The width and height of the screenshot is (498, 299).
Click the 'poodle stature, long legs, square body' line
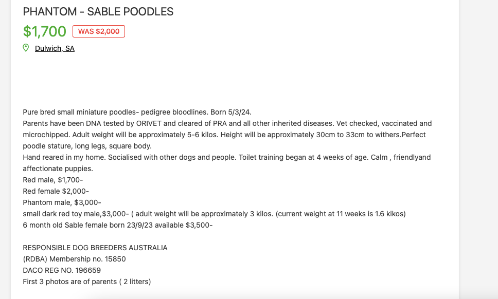87,146
